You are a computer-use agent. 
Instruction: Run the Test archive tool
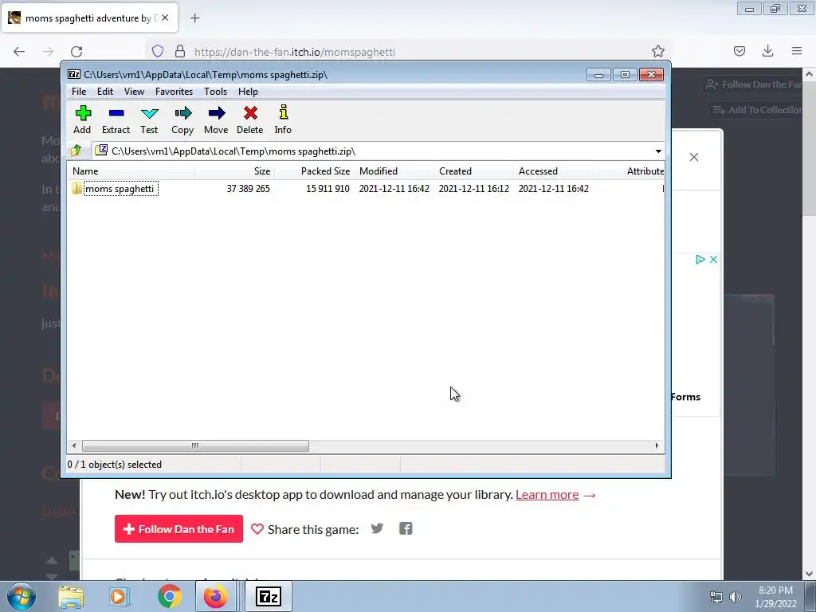coord(149,120)
